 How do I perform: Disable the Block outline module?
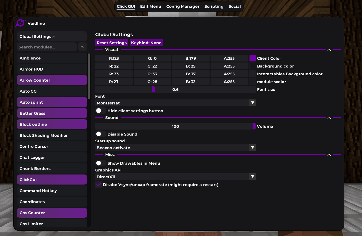52,124
